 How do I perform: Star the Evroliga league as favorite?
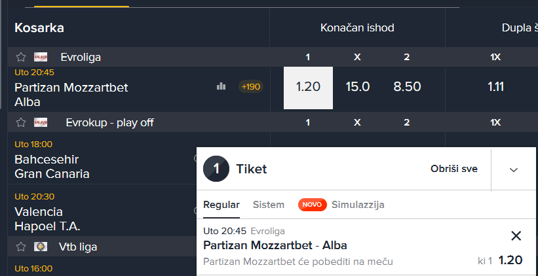(x=21, y=57)
